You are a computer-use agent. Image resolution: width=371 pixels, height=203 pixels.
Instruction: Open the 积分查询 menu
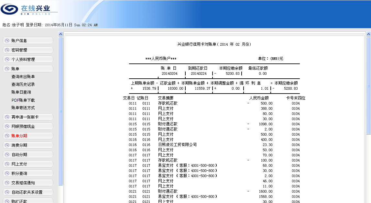point(28,174)
